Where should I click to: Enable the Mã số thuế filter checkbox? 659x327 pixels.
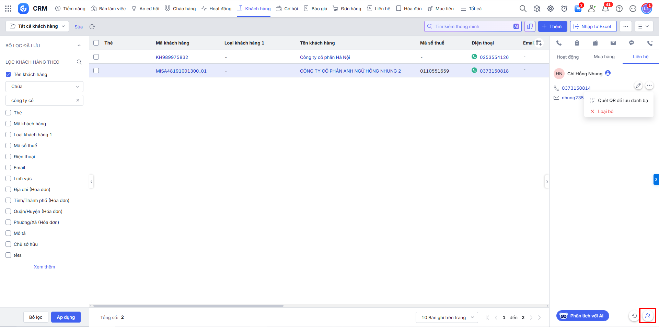pos(9,146)
